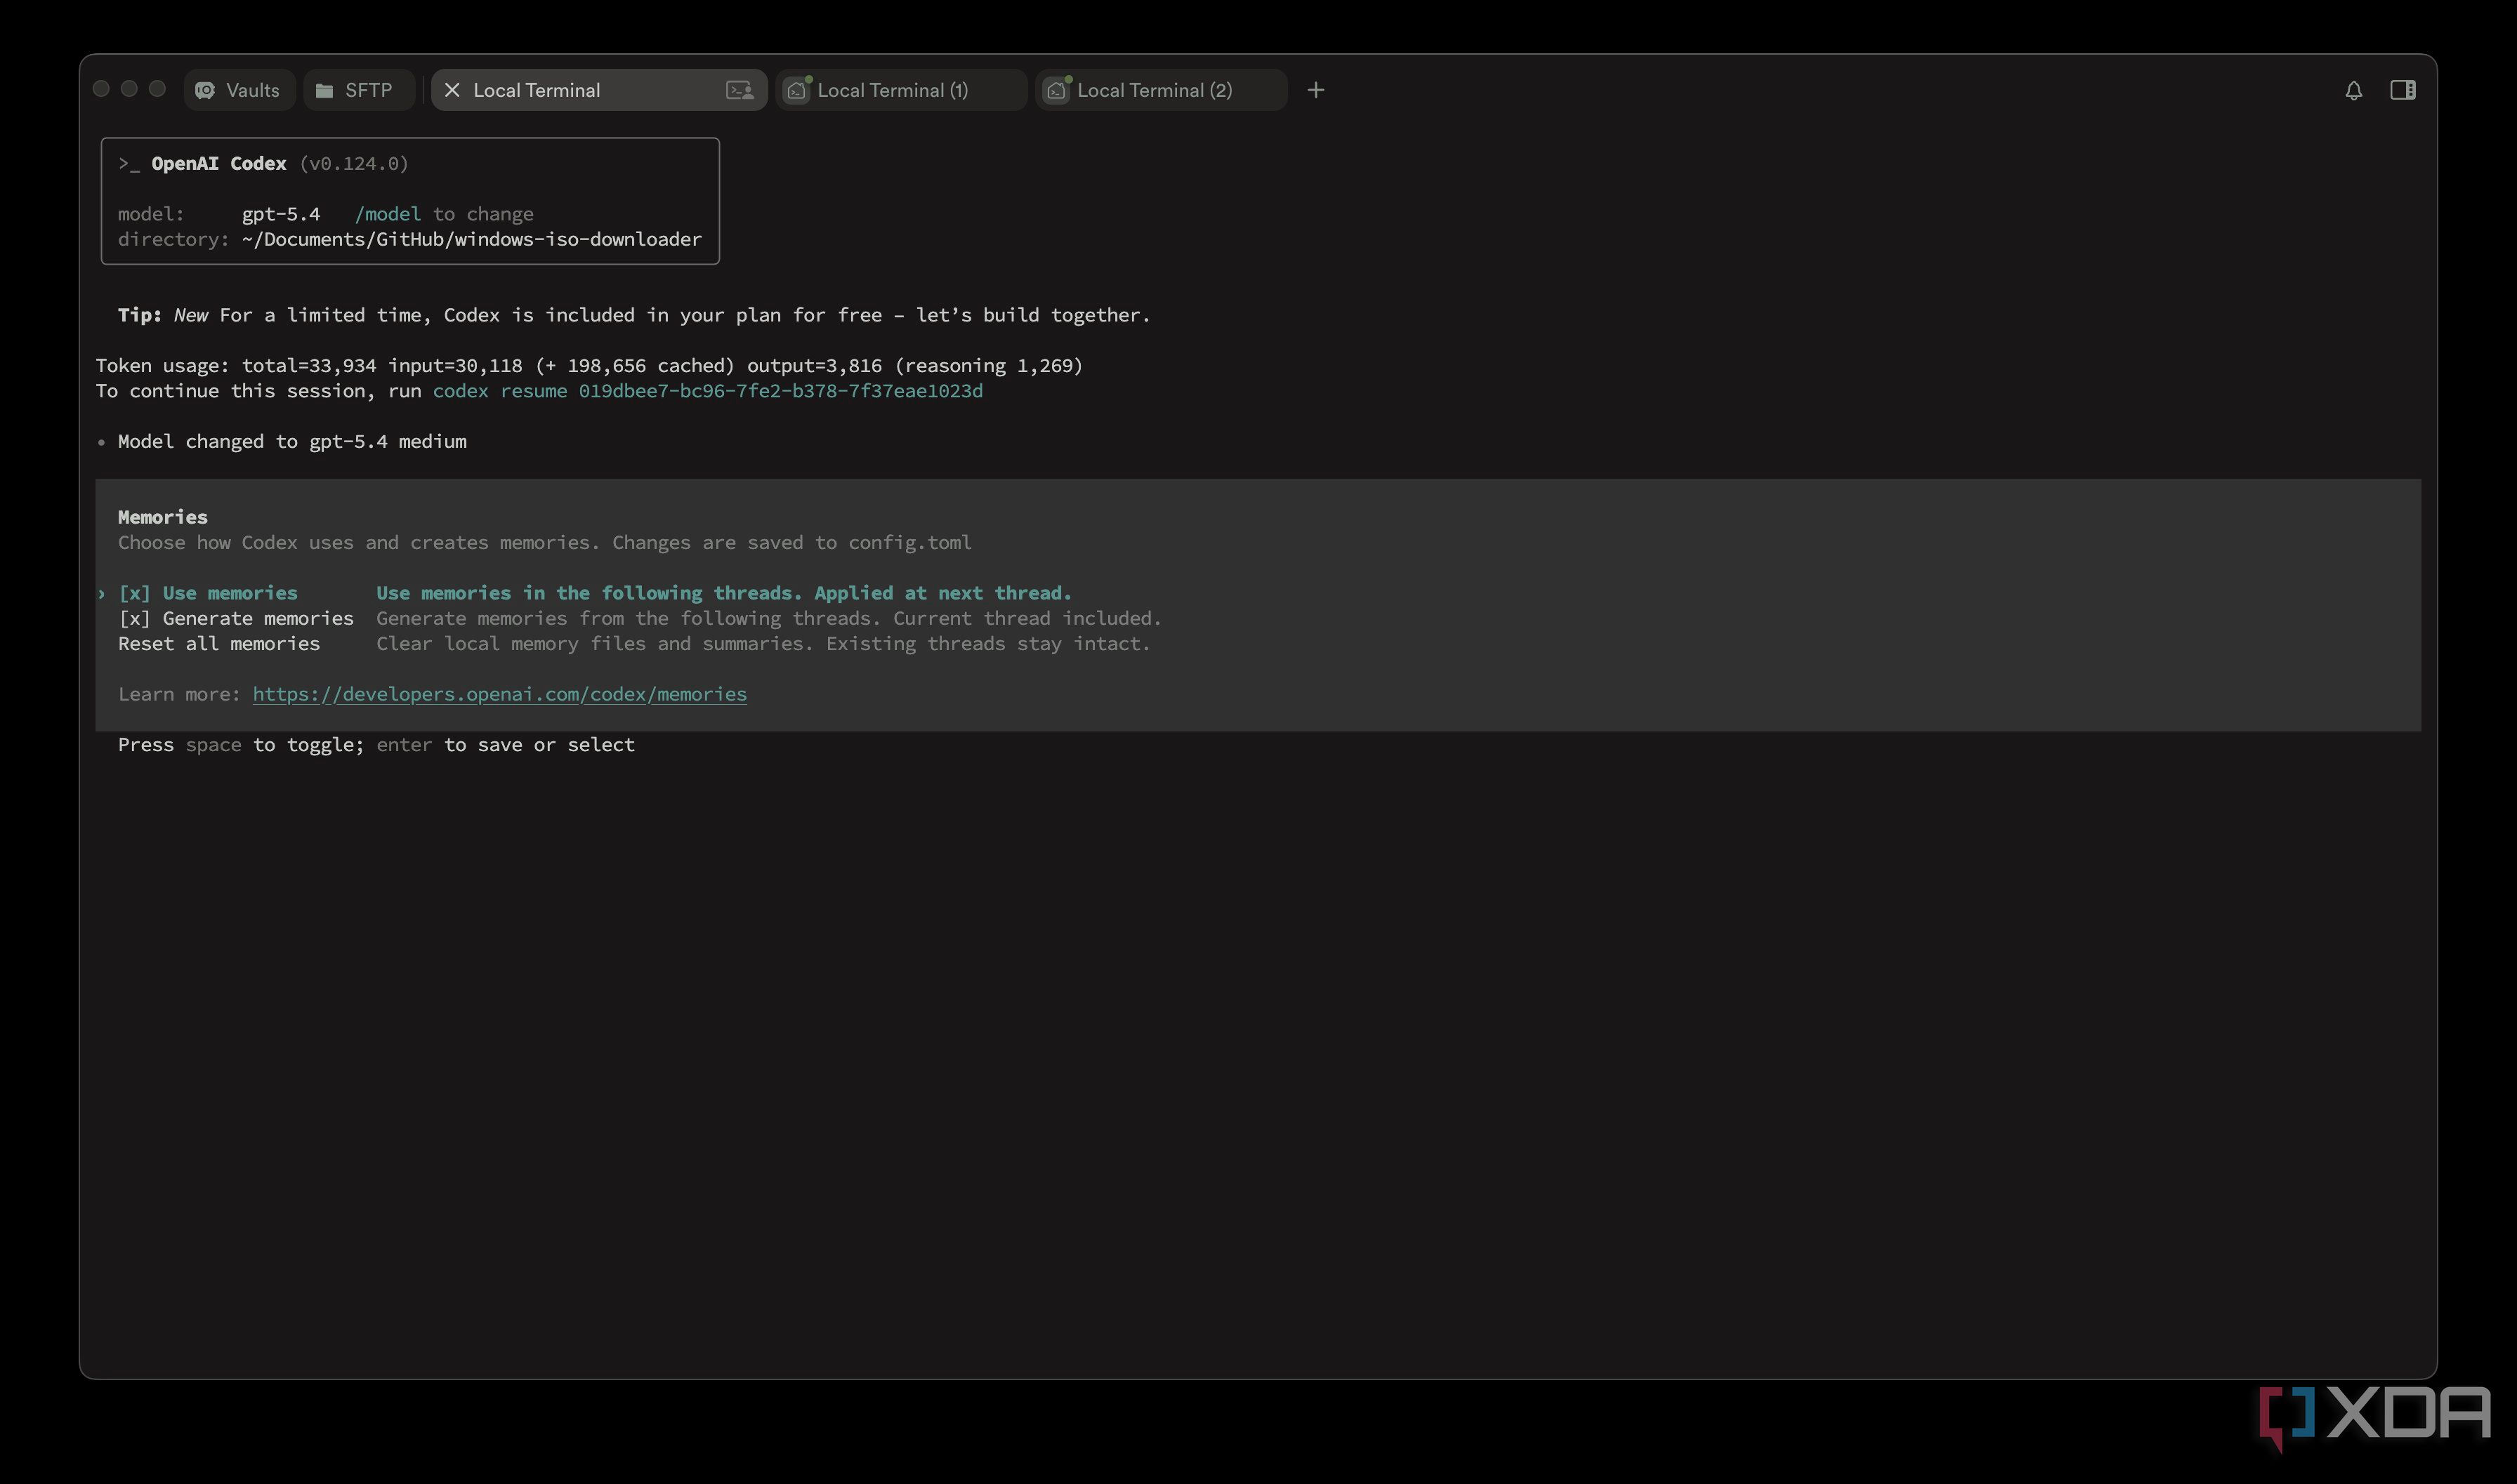Click the Vaults icon
2517x1484 pixels.
coord(205,90)
